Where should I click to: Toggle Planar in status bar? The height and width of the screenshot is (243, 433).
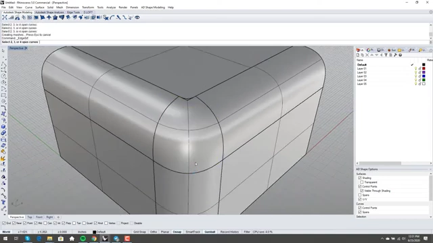point(165,232)
